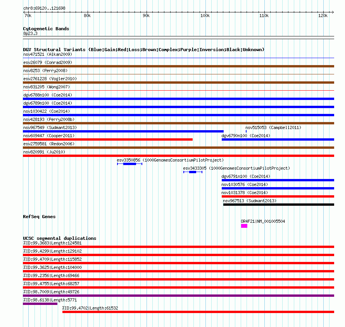Select duplication %ID:99.4702|Length:61532
This screenshot has width=345, height=327.
[198, 312]
